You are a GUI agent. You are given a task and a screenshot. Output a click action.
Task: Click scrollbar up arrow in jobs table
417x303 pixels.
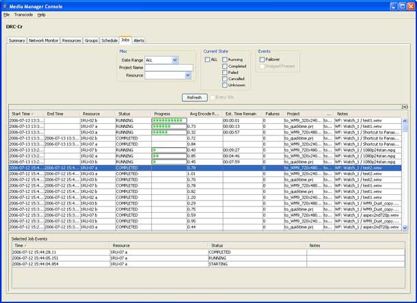click(405, 121)
